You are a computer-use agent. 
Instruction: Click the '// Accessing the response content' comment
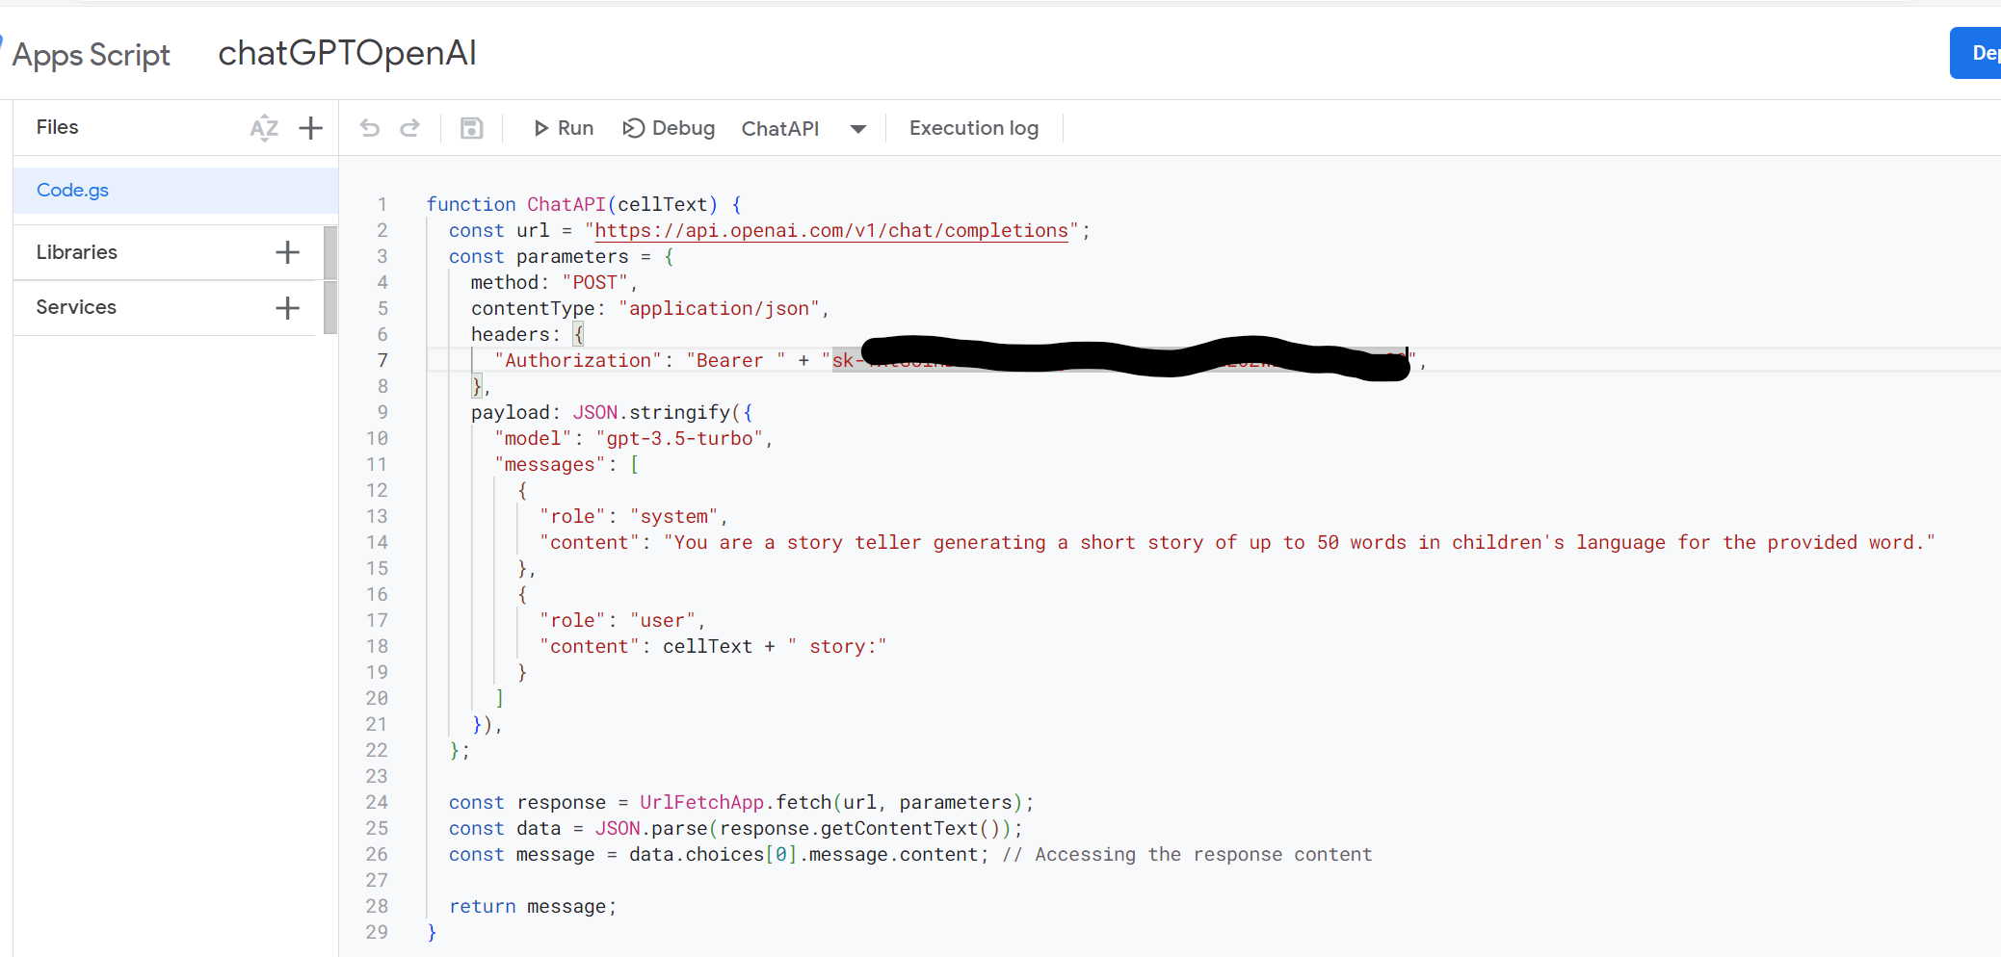click(1187, 854)
